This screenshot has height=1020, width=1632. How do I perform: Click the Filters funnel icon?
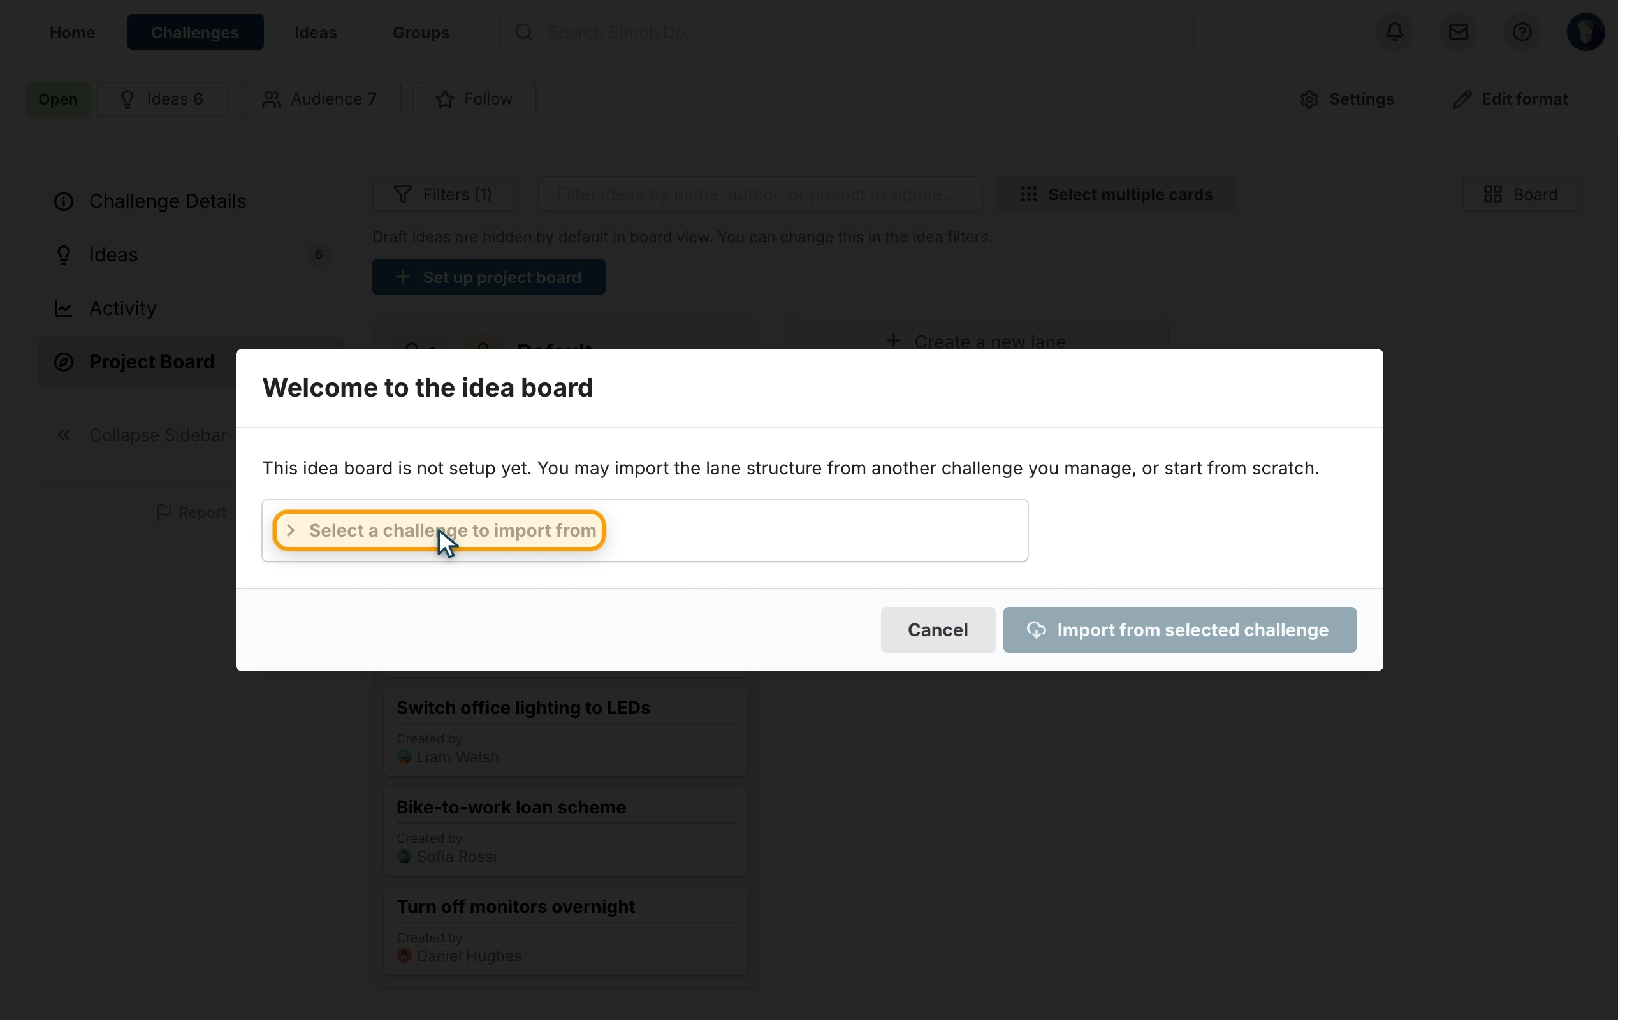[403, 194]
